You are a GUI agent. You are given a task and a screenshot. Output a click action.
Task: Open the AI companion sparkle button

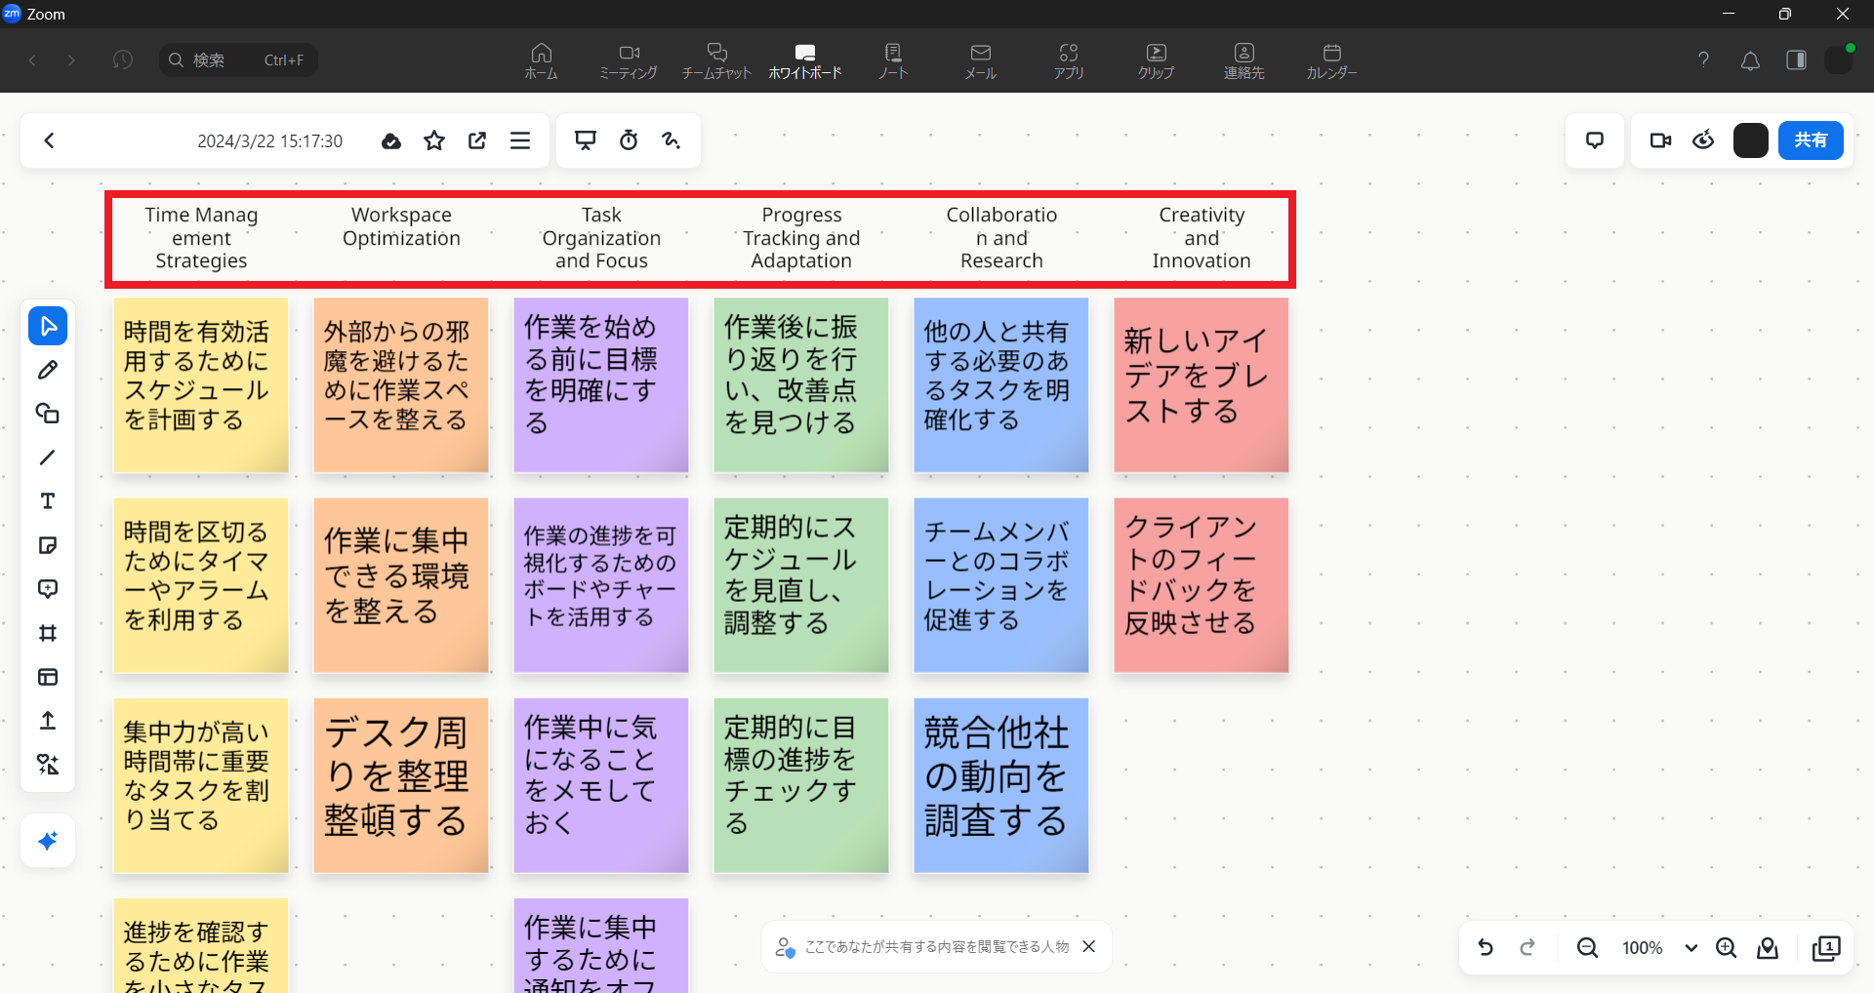click(x=48, y=841)
